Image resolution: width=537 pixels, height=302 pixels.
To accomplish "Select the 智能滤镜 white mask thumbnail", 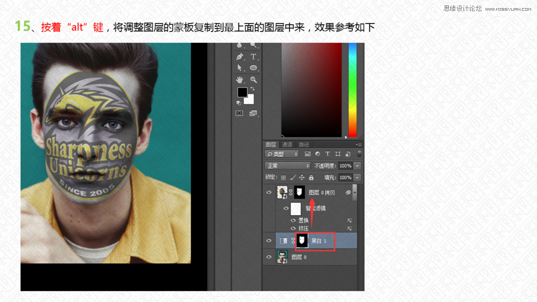I will pos(295,208).
